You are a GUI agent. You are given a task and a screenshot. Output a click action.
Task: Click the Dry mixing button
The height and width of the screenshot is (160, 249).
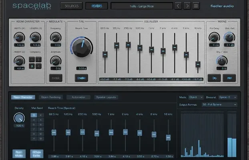[x=214, y=78]
